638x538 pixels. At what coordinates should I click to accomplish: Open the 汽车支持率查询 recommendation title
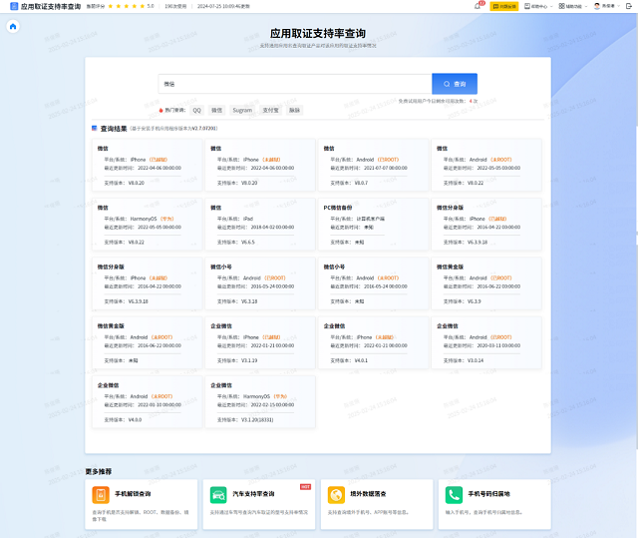[x=253, y=494]
